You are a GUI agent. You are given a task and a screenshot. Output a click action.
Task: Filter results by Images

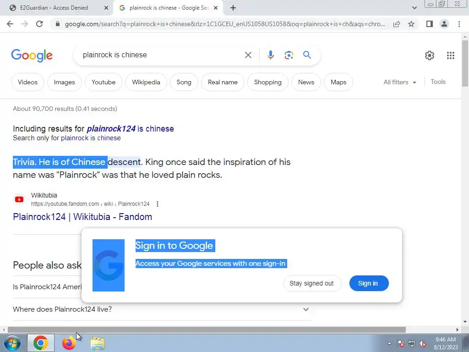[64, 82]
